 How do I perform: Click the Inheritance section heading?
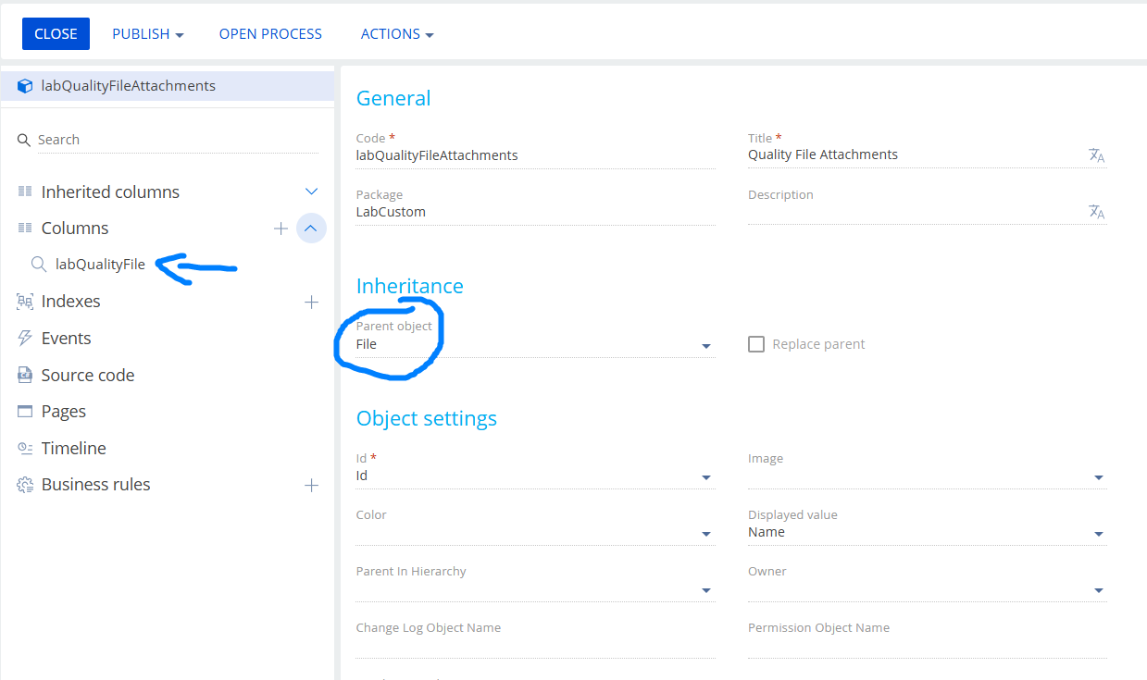point(409,286)
